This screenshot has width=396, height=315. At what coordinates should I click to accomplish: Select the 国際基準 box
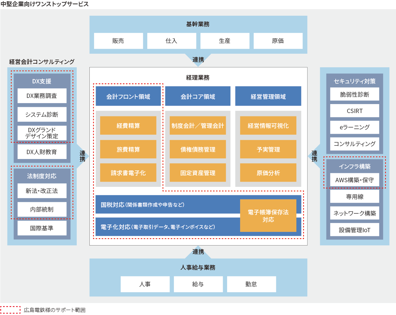coord(42,228)
